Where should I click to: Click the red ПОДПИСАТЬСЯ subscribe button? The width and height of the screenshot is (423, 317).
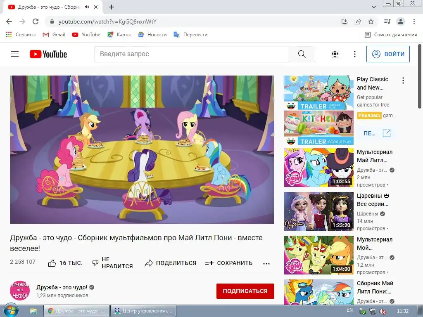[245, 291]
